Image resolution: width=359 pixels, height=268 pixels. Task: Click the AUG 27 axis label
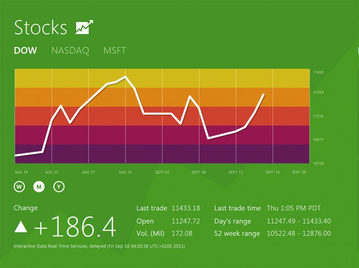pos(89,172)
